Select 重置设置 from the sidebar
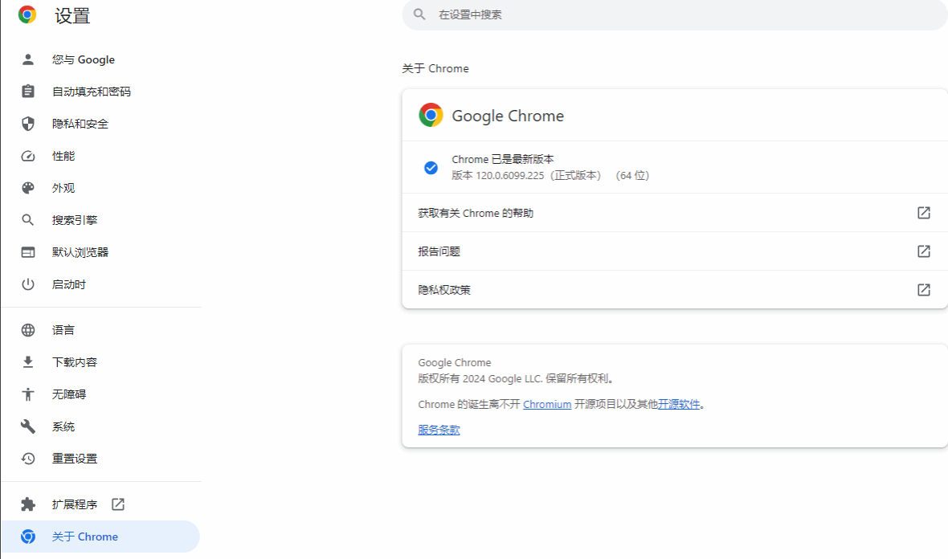Image resolution: width=948 pixels, height=559 pixels. point(75,459)
